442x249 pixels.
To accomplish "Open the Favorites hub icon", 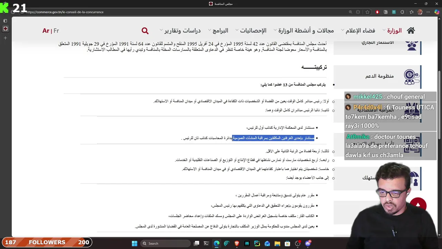I will point(412,12).
